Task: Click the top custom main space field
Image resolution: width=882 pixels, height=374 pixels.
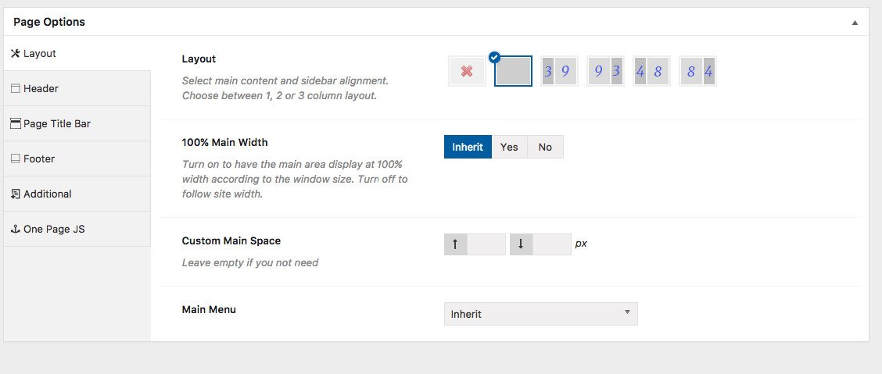Action: (486, 244)
